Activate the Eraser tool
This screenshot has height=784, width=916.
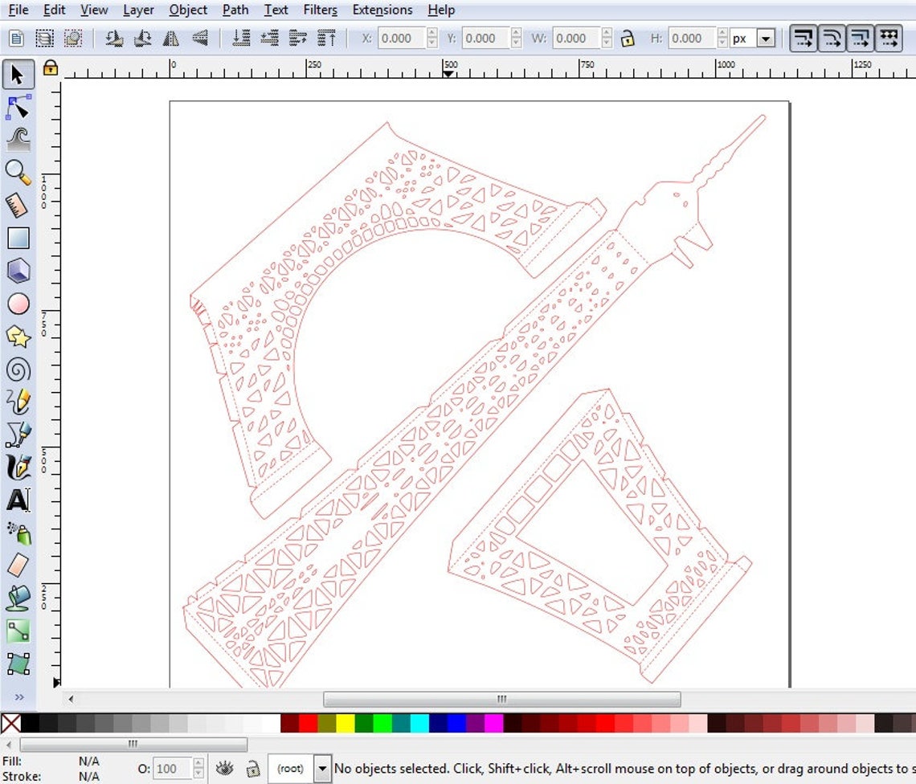pos(18,566)
